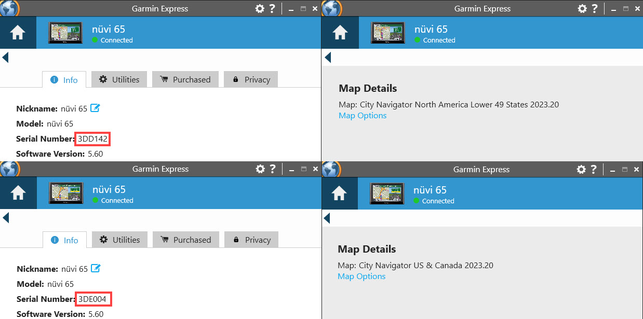
Task: Open Privacy tab in serial 3DD142 window
Action: tap(251, 79)
